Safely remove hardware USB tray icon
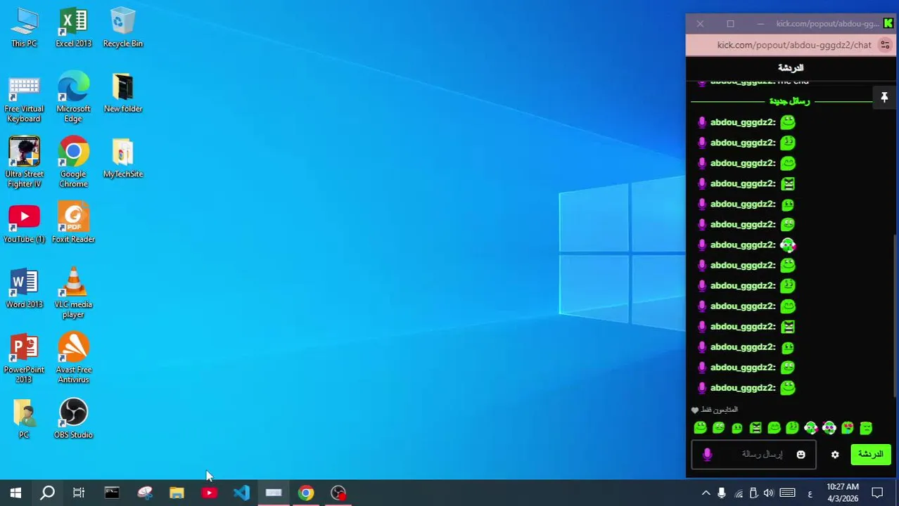 753,493
